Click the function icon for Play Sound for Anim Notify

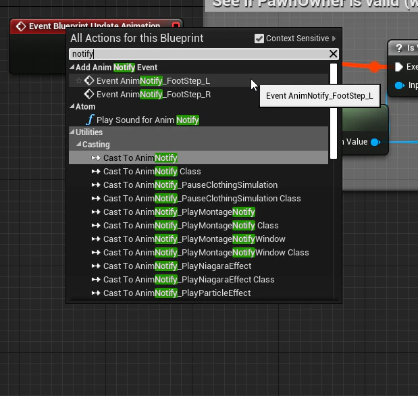point(90,120)
